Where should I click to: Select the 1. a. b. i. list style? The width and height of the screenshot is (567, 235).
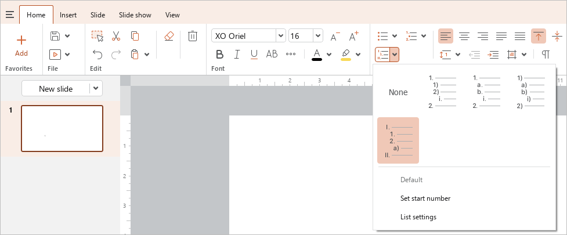click(486, 92)
